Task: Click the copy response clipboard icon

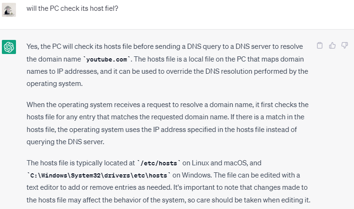Action: point(320,46)
